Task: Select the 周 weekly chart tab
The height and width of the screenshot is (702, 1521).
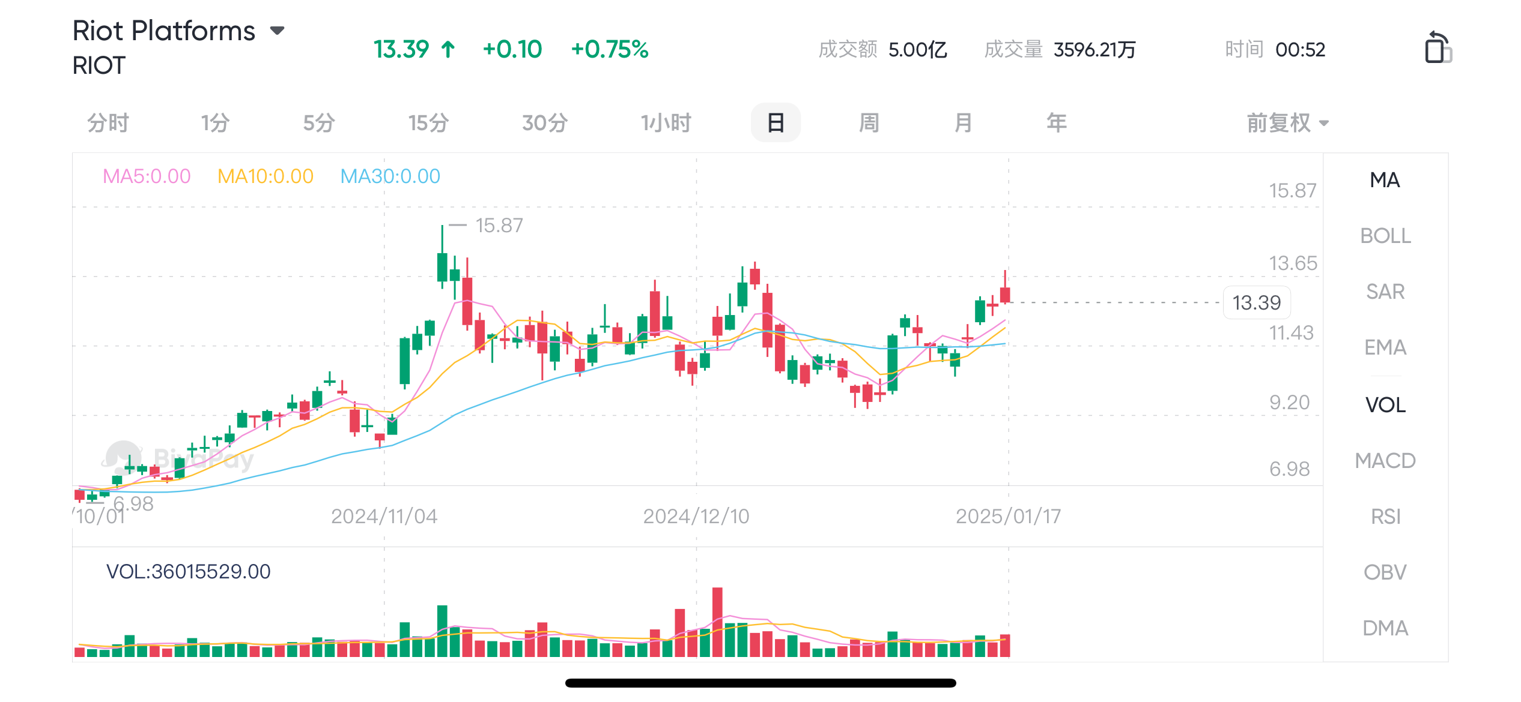Action: coord(869,123)
